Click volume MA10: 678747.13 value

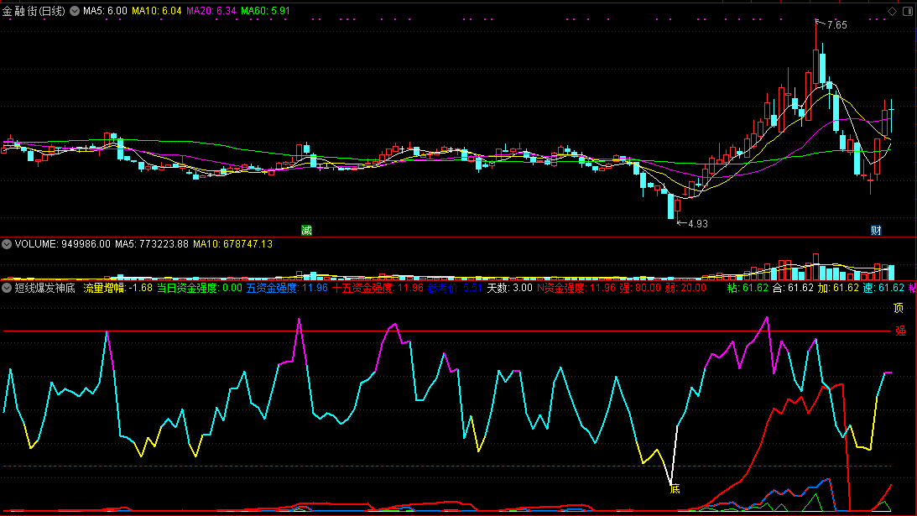[232, 244]
